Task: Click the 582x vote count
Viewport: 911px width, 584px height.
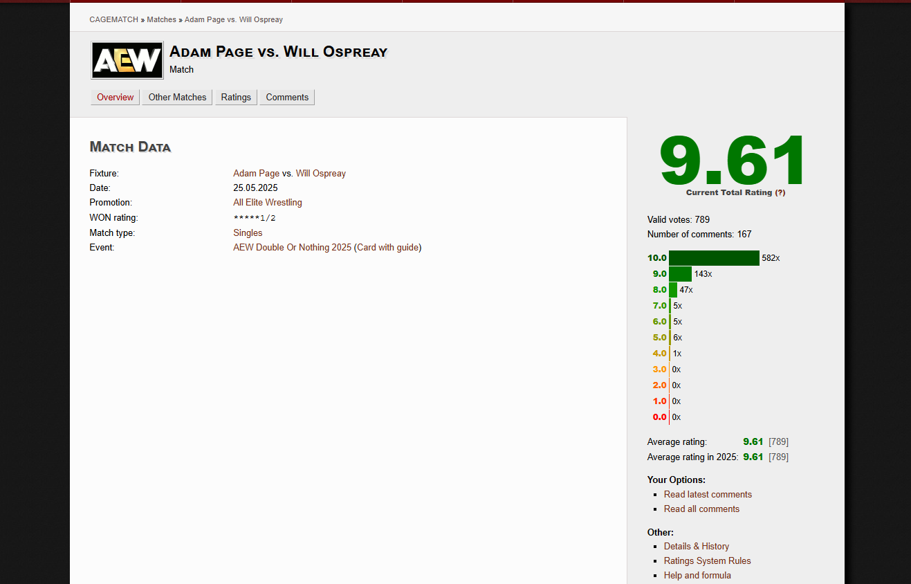Action: click(x=771, y=258)
